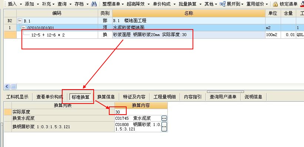
Task: Click the 编码 column header
Action: click(x=57, y=13)
